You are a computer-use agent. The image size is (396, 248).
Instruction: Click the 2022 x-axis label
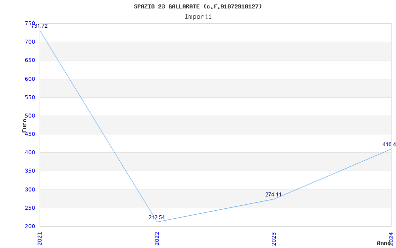coord(157,239)
